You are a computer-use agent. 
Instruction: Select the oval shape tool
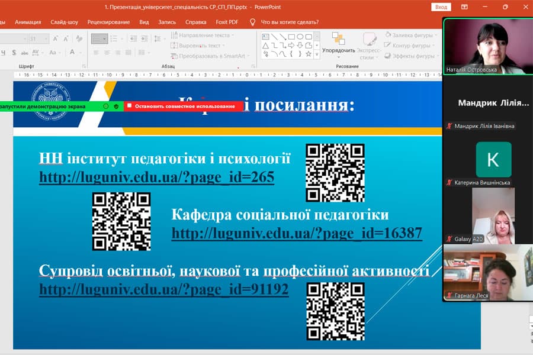(x=301, y=37)
